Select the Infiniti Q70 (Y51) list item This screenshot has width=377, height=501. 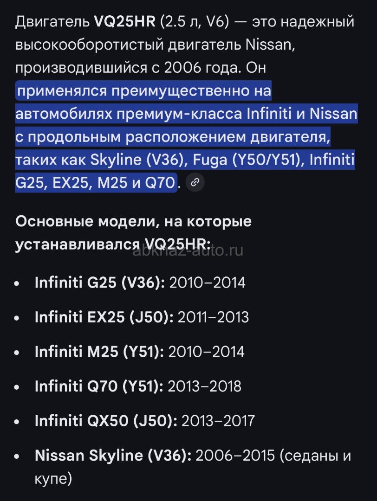(98, 386)
